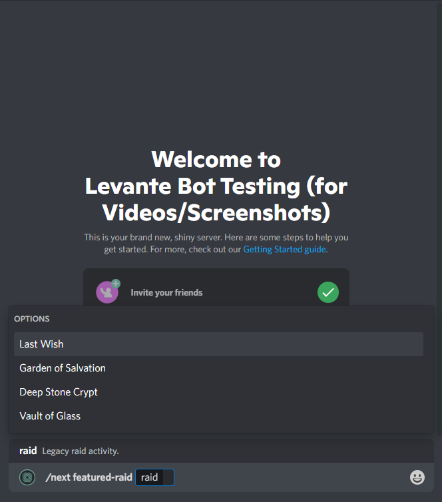Image resolution: width=442 pixels, height=502 pixels.
Task: Focus the raid parameter input field
Action: 154,477
